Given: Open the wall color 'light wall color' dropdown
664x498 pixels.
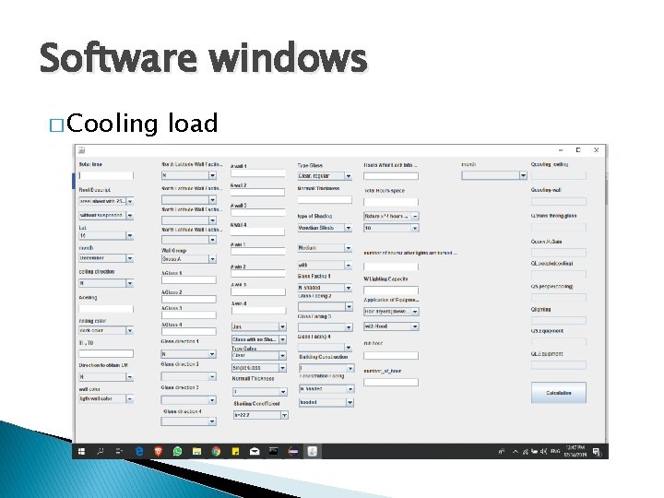Looking at the screenshot, I should [106, 399].
